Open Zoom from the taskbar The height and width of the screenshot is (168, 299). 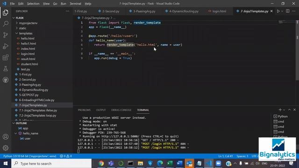tap(219, 163)
